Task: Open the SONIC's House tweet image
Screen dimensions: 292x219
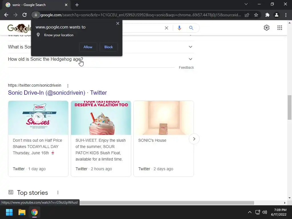Action: pyautogui.click(x=164, y=118)
